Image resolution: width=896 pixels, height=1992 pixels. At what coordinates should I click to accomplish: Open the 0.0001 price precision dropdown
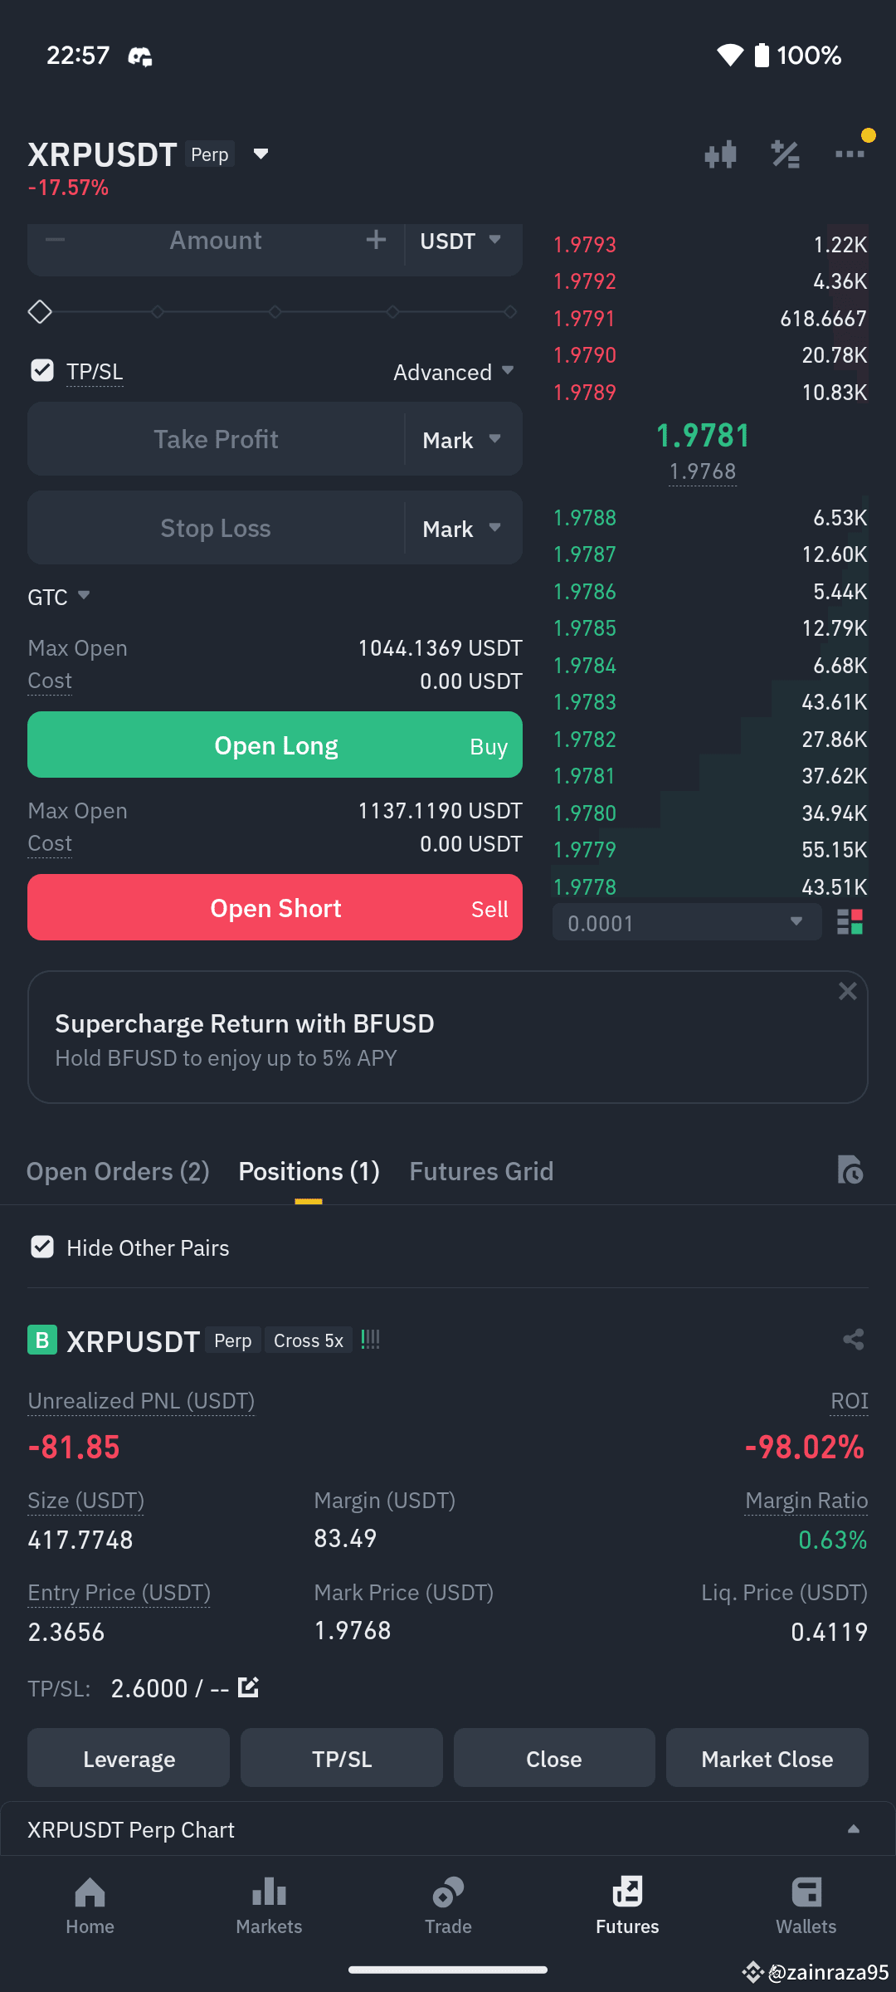687,922
